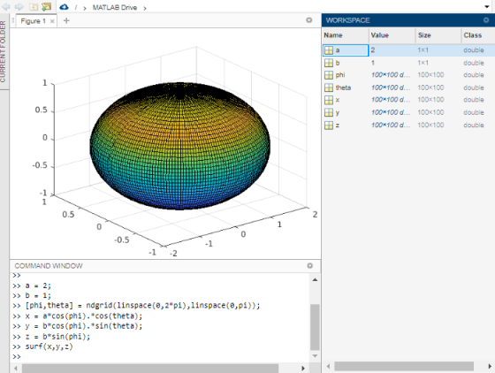Click the matrix icon beside theta
This screenshot has height=373, width=495.
click(329, 88)
